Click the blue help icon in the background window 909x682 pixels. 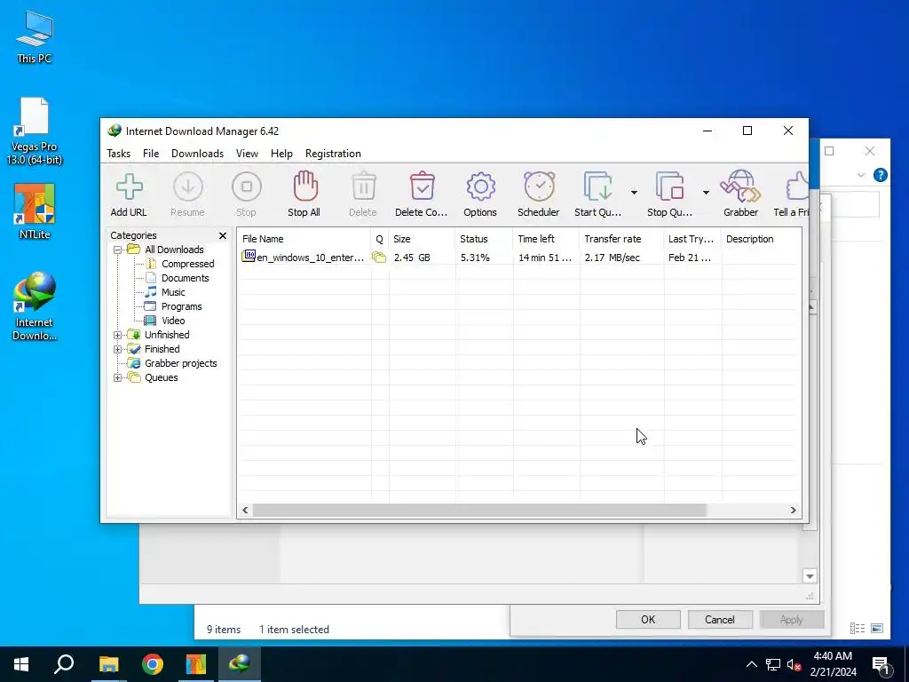880,175
